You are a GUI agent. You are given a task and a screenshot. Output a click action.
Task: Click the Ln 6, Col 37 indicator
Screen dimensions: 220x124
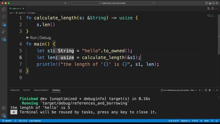(x=173, y=121)
